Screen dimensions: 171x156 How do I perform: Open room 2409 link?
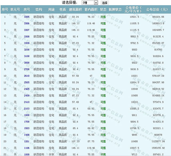[27, 95]
